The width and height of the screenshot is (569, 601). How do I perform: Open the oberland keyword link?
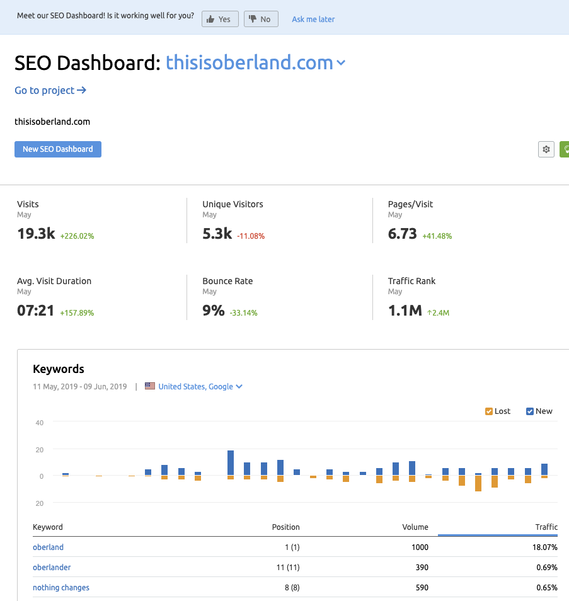point(48,547)
